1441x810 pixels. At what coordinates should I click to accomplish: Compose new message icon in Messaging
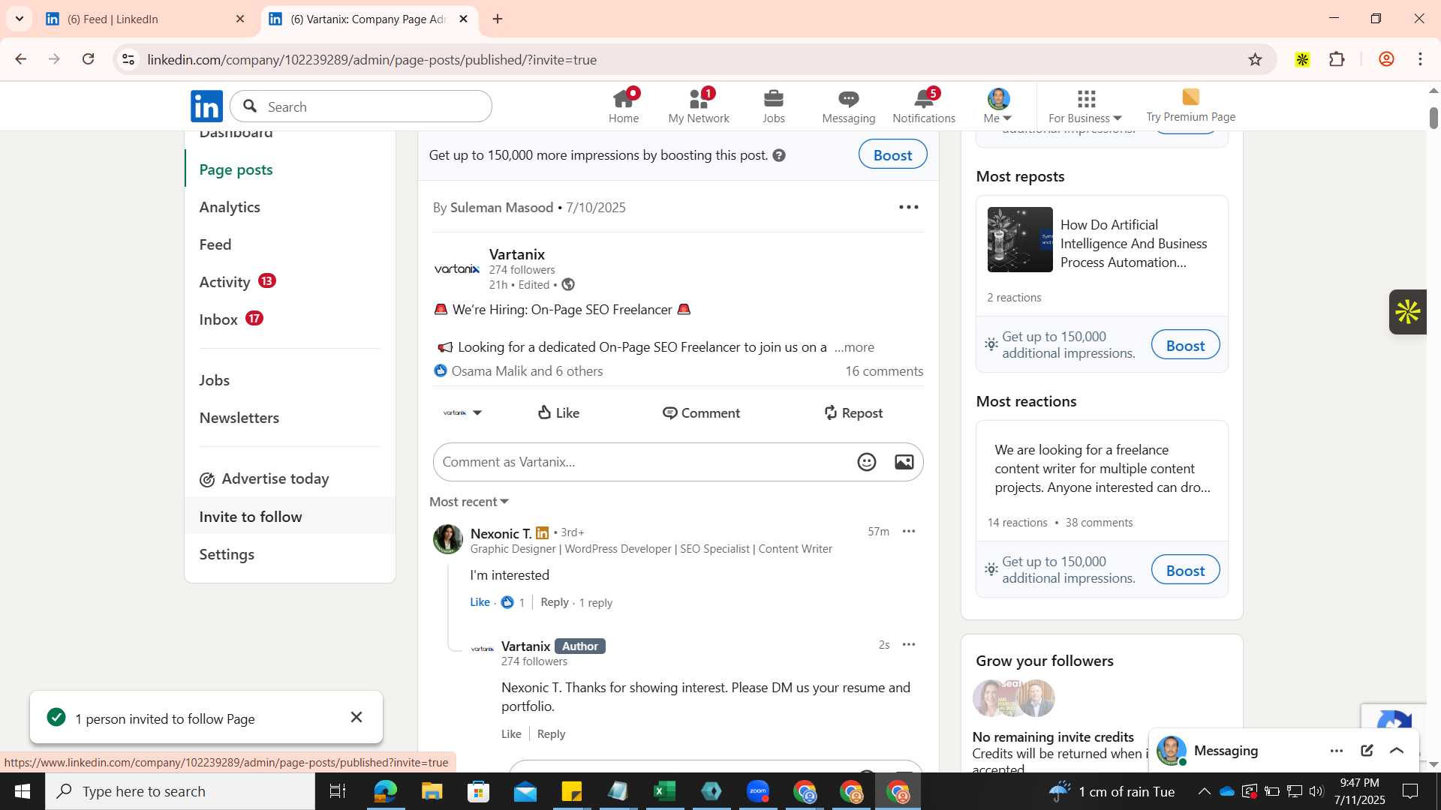(x=1367, y=751)
